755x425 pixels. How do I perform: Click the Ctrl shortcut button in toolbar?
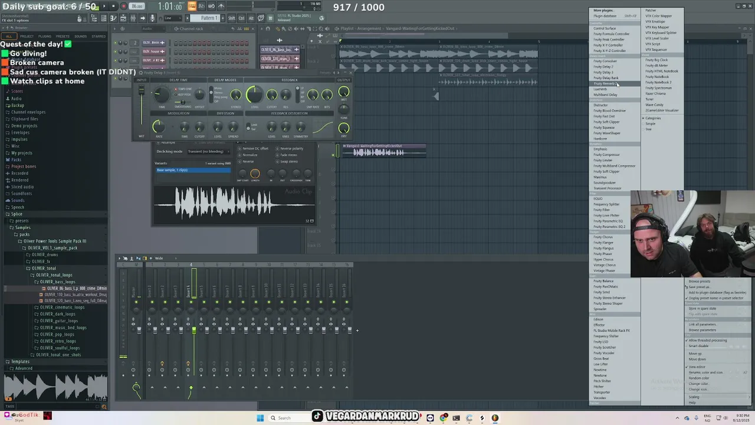242,18
